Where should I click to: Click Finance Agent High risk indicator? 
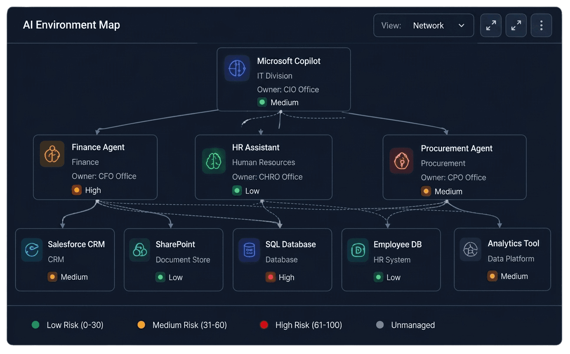77,190
